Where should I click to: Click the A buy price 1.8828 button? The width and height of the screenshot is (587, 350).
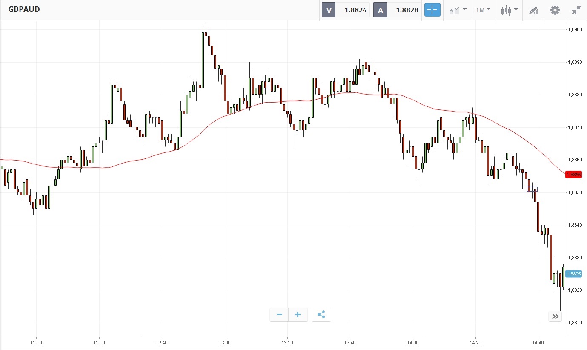pyautogui.click(x=397, y=10)
